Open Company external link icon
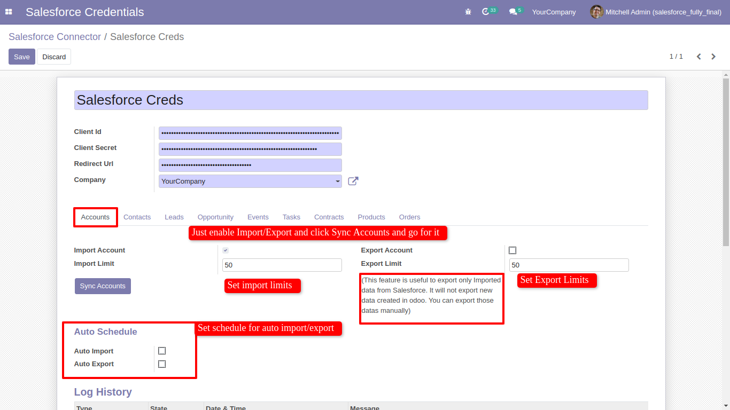Viewport: 730px width, 410px height. 353,181
